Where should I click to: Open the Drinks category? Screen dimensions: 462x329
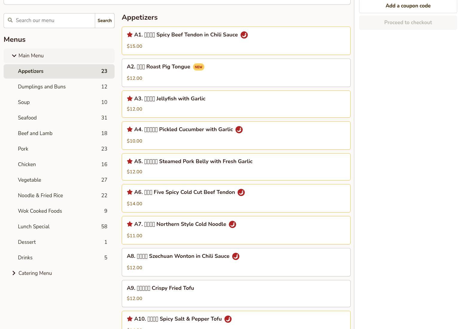point(59,258)
